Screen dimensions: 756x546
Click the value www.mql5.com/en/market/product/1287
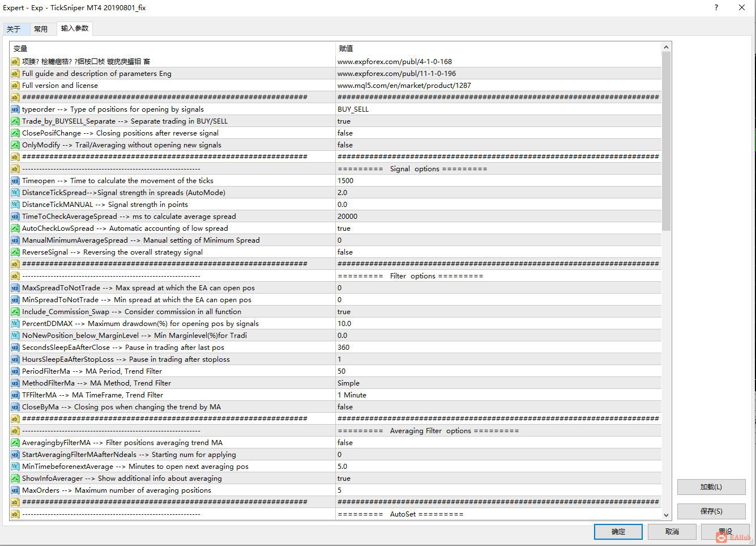click(x=404, y=86)
